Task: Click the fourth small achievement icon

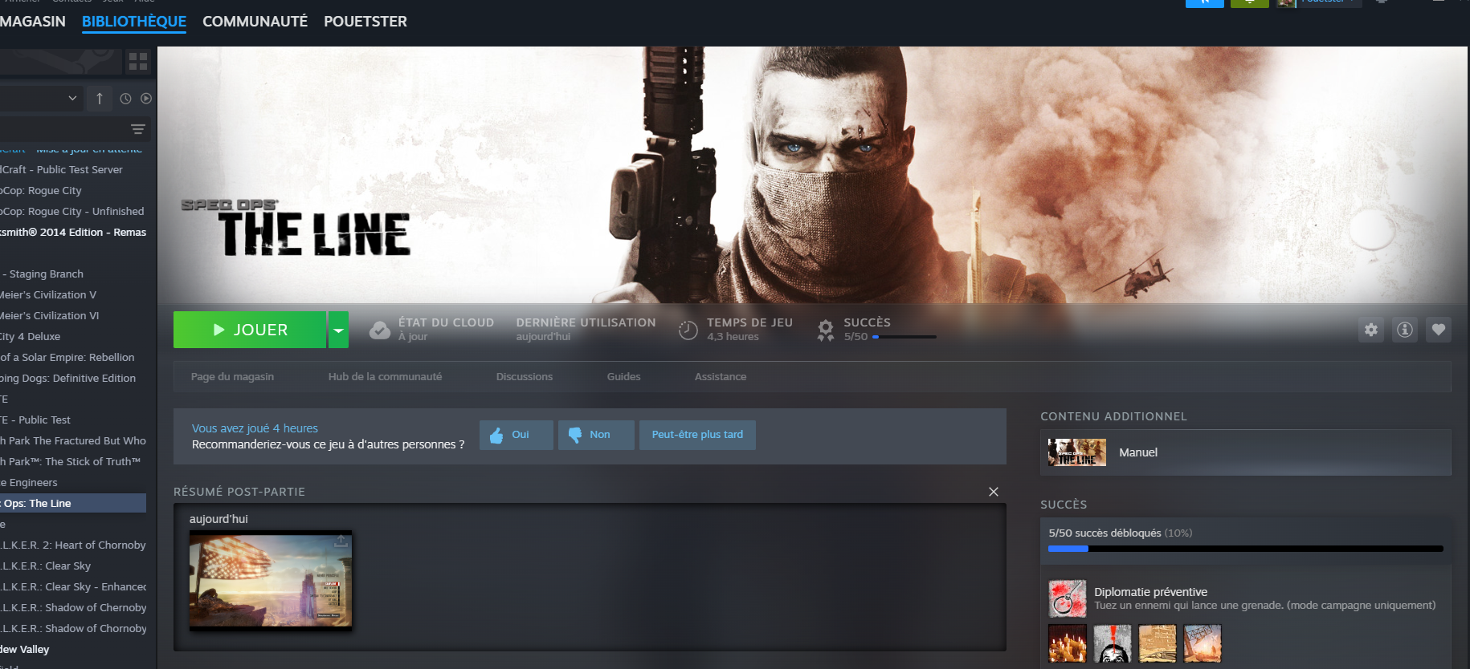Action: click(1203, 643)
